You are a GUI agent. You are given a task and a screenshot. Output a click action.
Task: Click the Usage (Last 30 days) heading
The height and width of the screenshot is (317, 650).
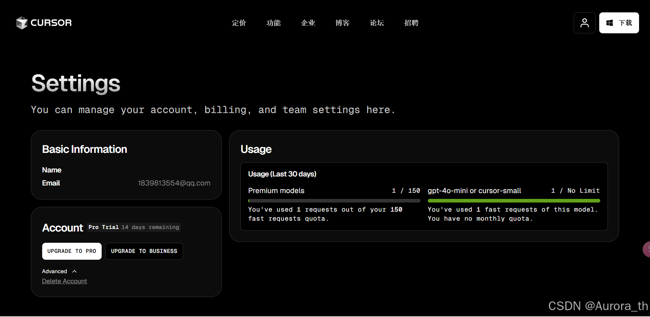pyautogui.click(x=282, y=174)
